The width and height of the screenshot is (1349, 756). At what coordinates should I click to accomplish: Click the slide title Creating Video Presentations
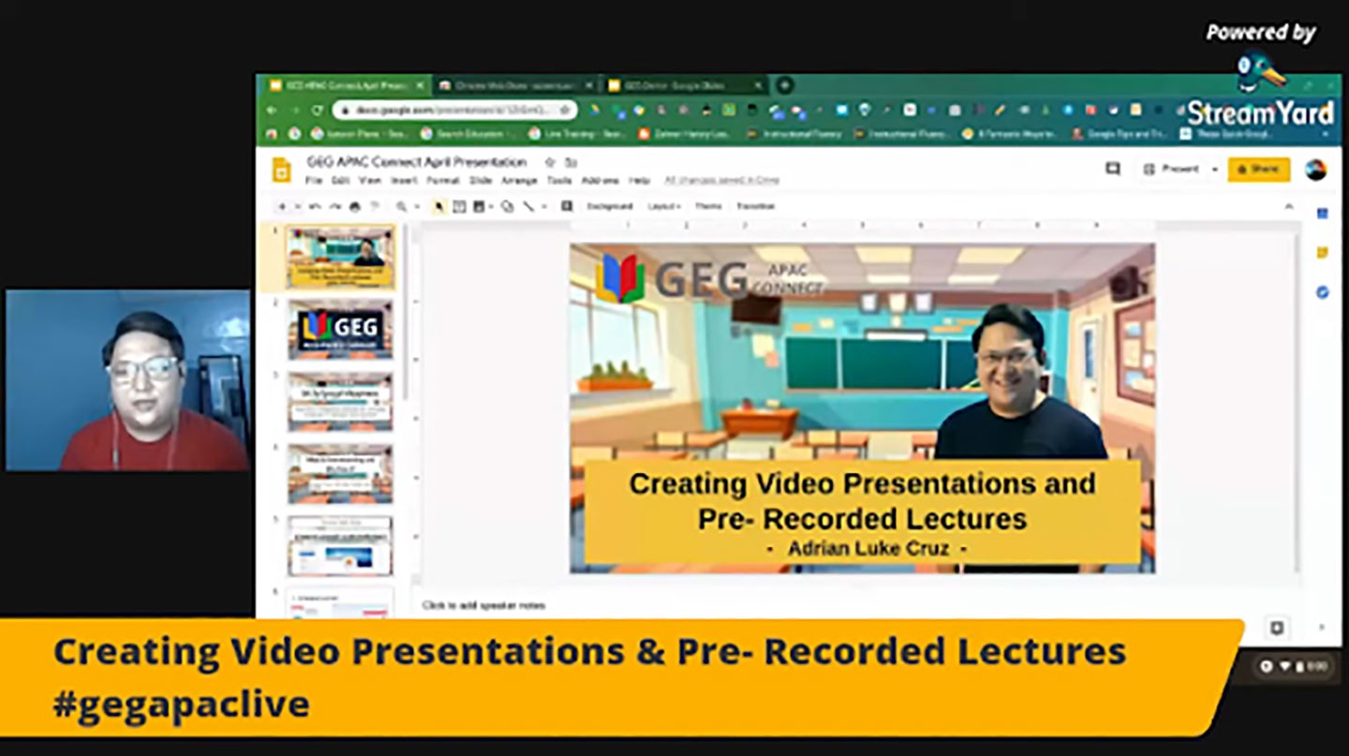863,501
